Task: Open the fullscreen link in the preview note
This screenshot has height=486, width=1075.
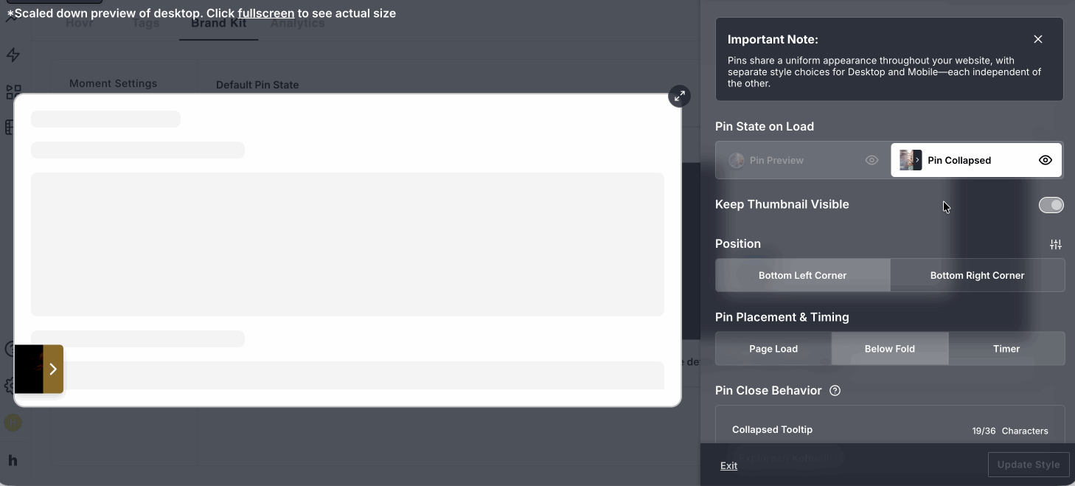Action: (266, 13)
